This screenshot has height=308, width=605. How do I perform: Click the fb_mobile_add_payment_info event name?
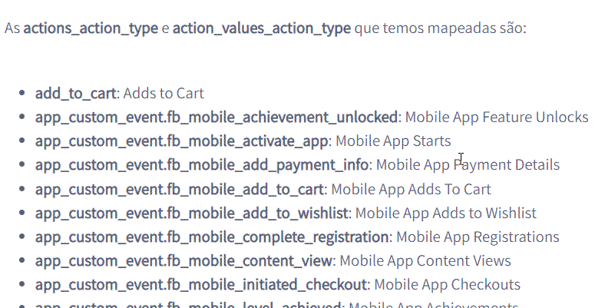click(x=202, y=165)
